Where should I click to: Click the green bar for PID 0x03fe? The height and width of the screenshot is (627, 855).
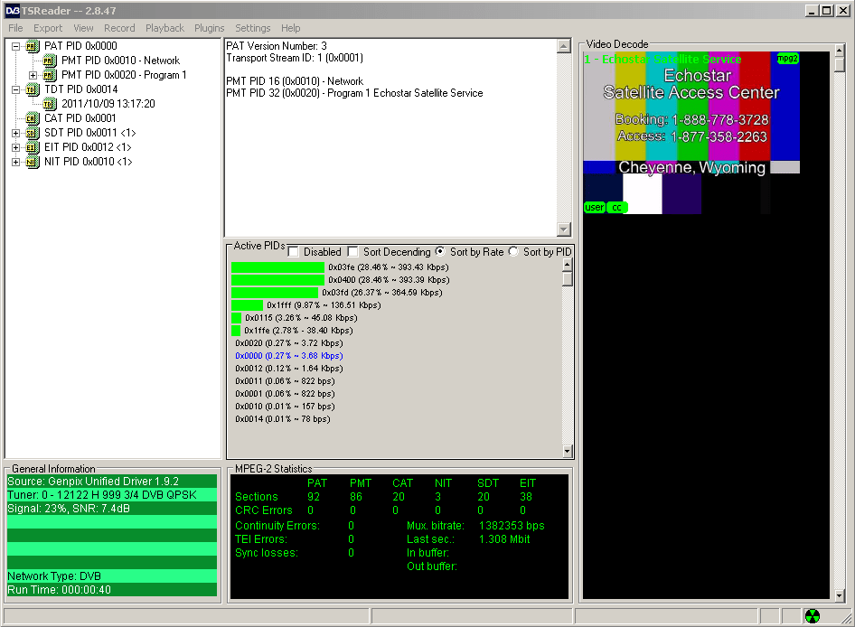coord(277,267)
